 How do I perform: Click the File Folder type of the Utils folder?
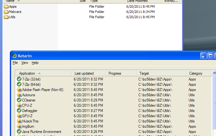tap(97, 17)
